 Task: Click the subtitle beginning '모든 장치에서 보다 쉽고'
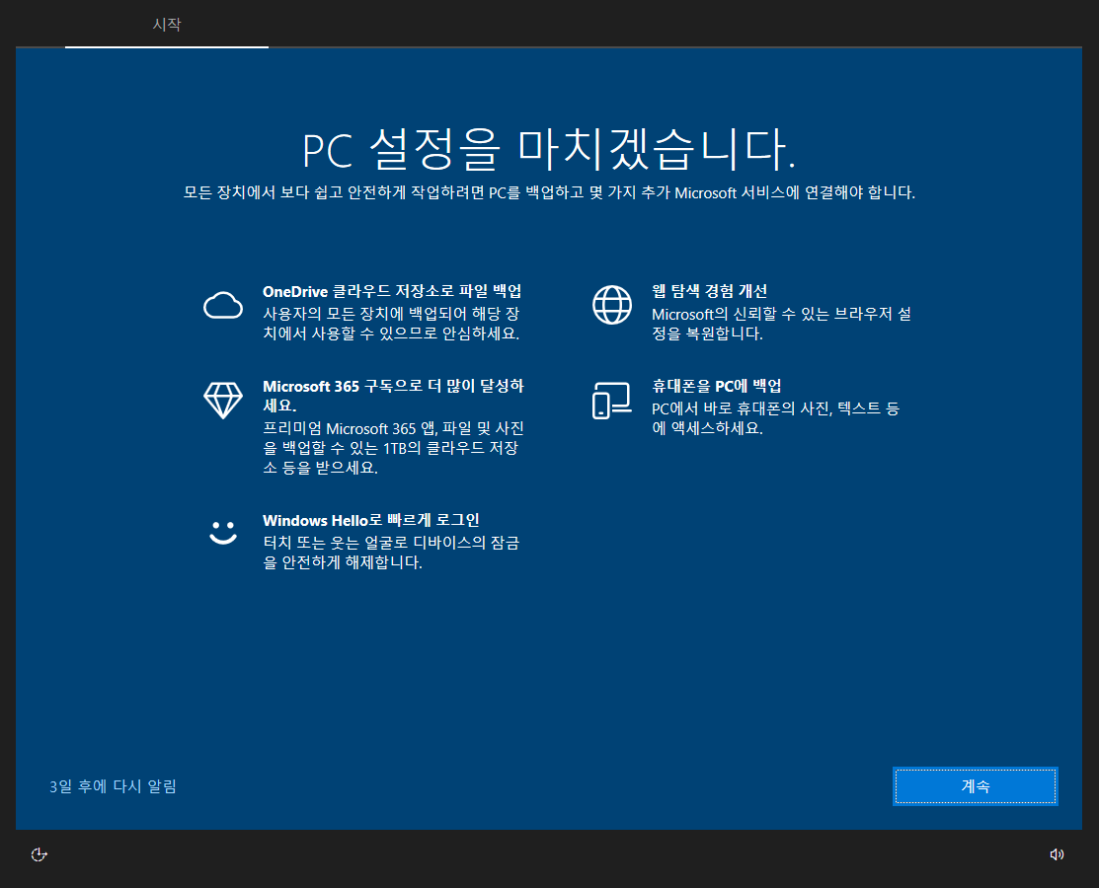pos(549,192)
